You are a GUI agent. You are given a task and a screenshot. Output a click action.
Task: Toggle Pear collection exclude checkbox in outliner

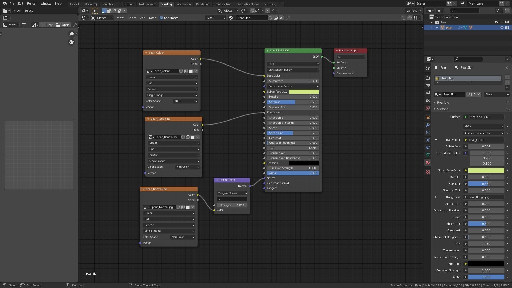[496, 22]
